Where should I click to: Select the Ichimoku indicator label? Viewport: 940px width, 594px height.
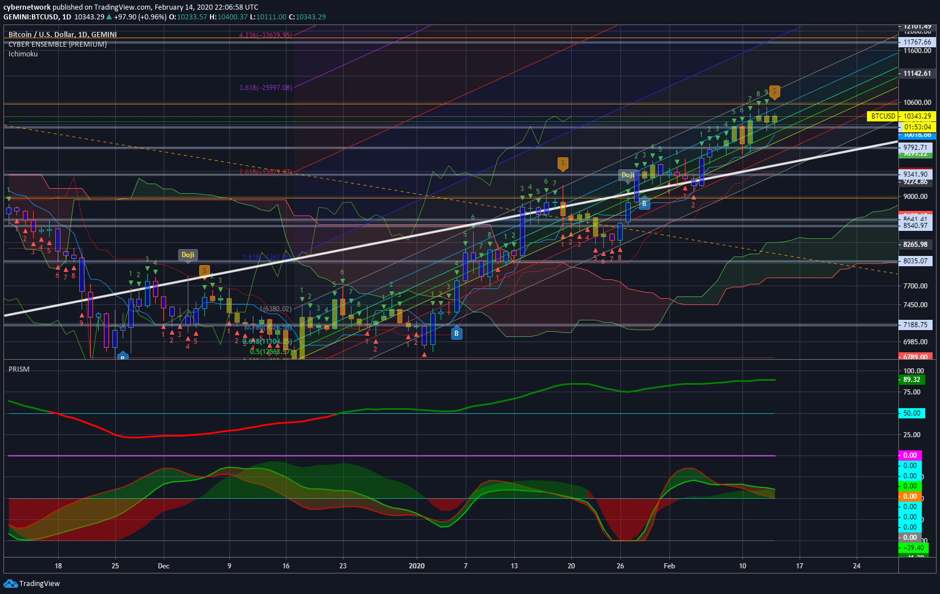(23, 54)
